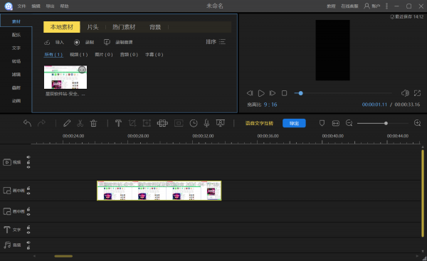Viewport: 427px width, 261px height.
Task: Click the undo arrow icon
Action: [27, 123]
